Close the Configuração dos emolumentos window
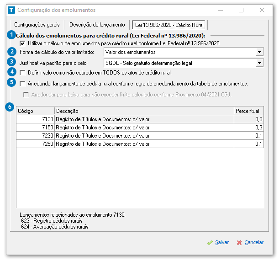The height and width of the screenshot is (261, 279). (x=262, y=10)
